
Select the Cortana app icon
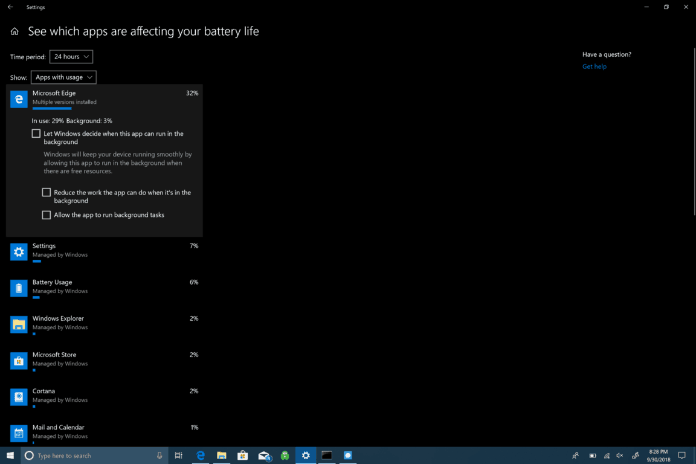[19, 397]
